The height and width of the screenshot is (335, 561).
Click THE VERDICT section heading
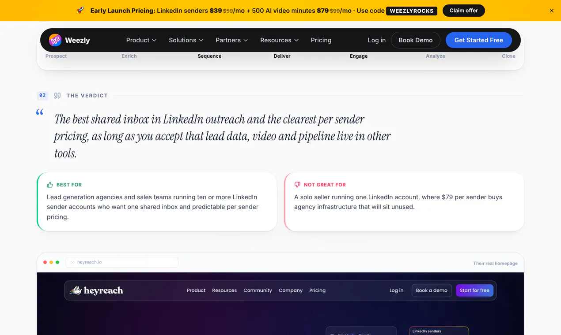pos(87,96)
